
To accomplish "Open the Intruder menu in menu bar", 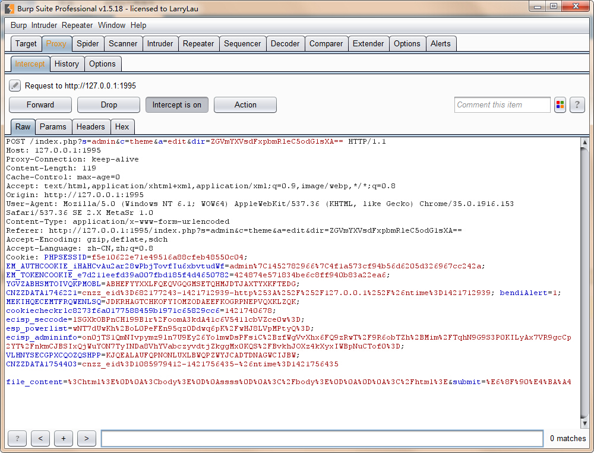I will [44, 26].
